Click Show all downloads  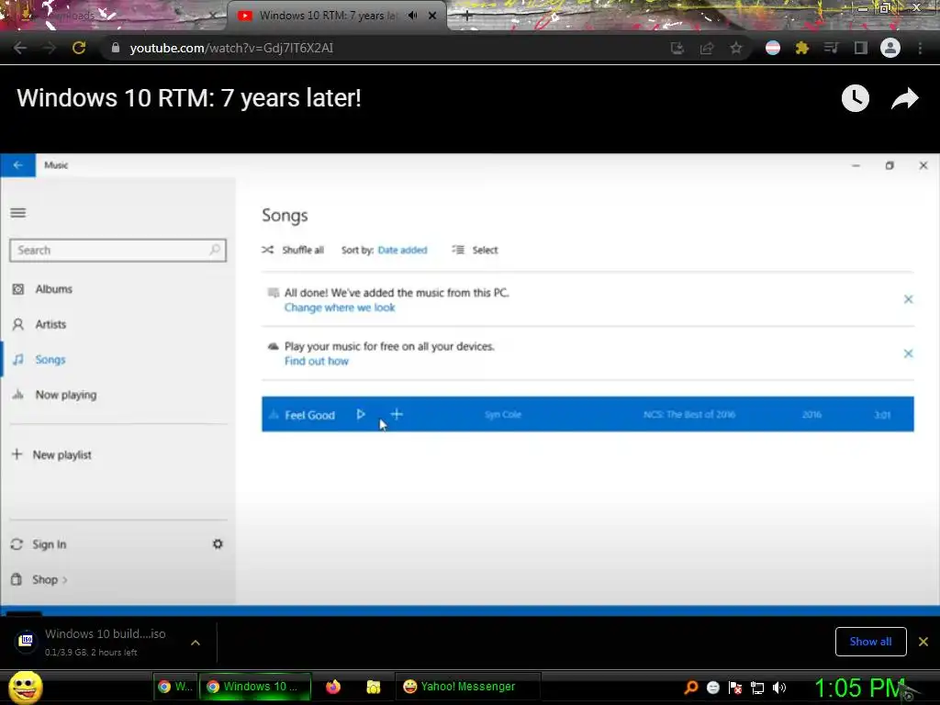coord(870,642)
